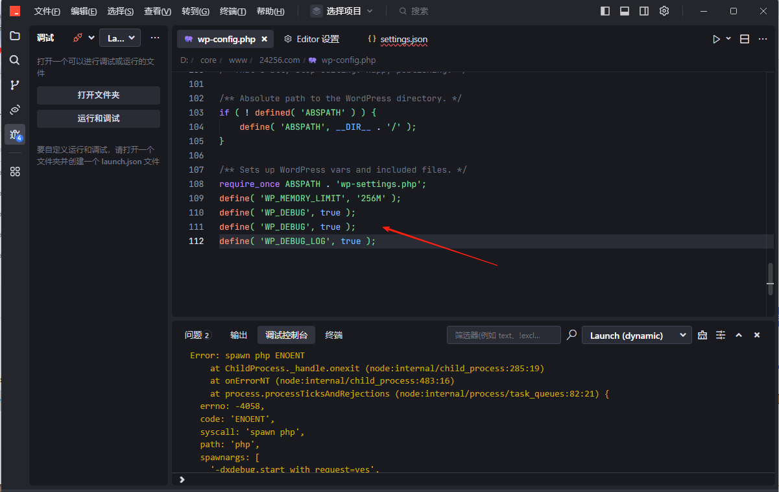Screen dimensions: 779x492
Task: Click the 运行和调试 button
Action: pyautogui.click(x=99, y=119)
